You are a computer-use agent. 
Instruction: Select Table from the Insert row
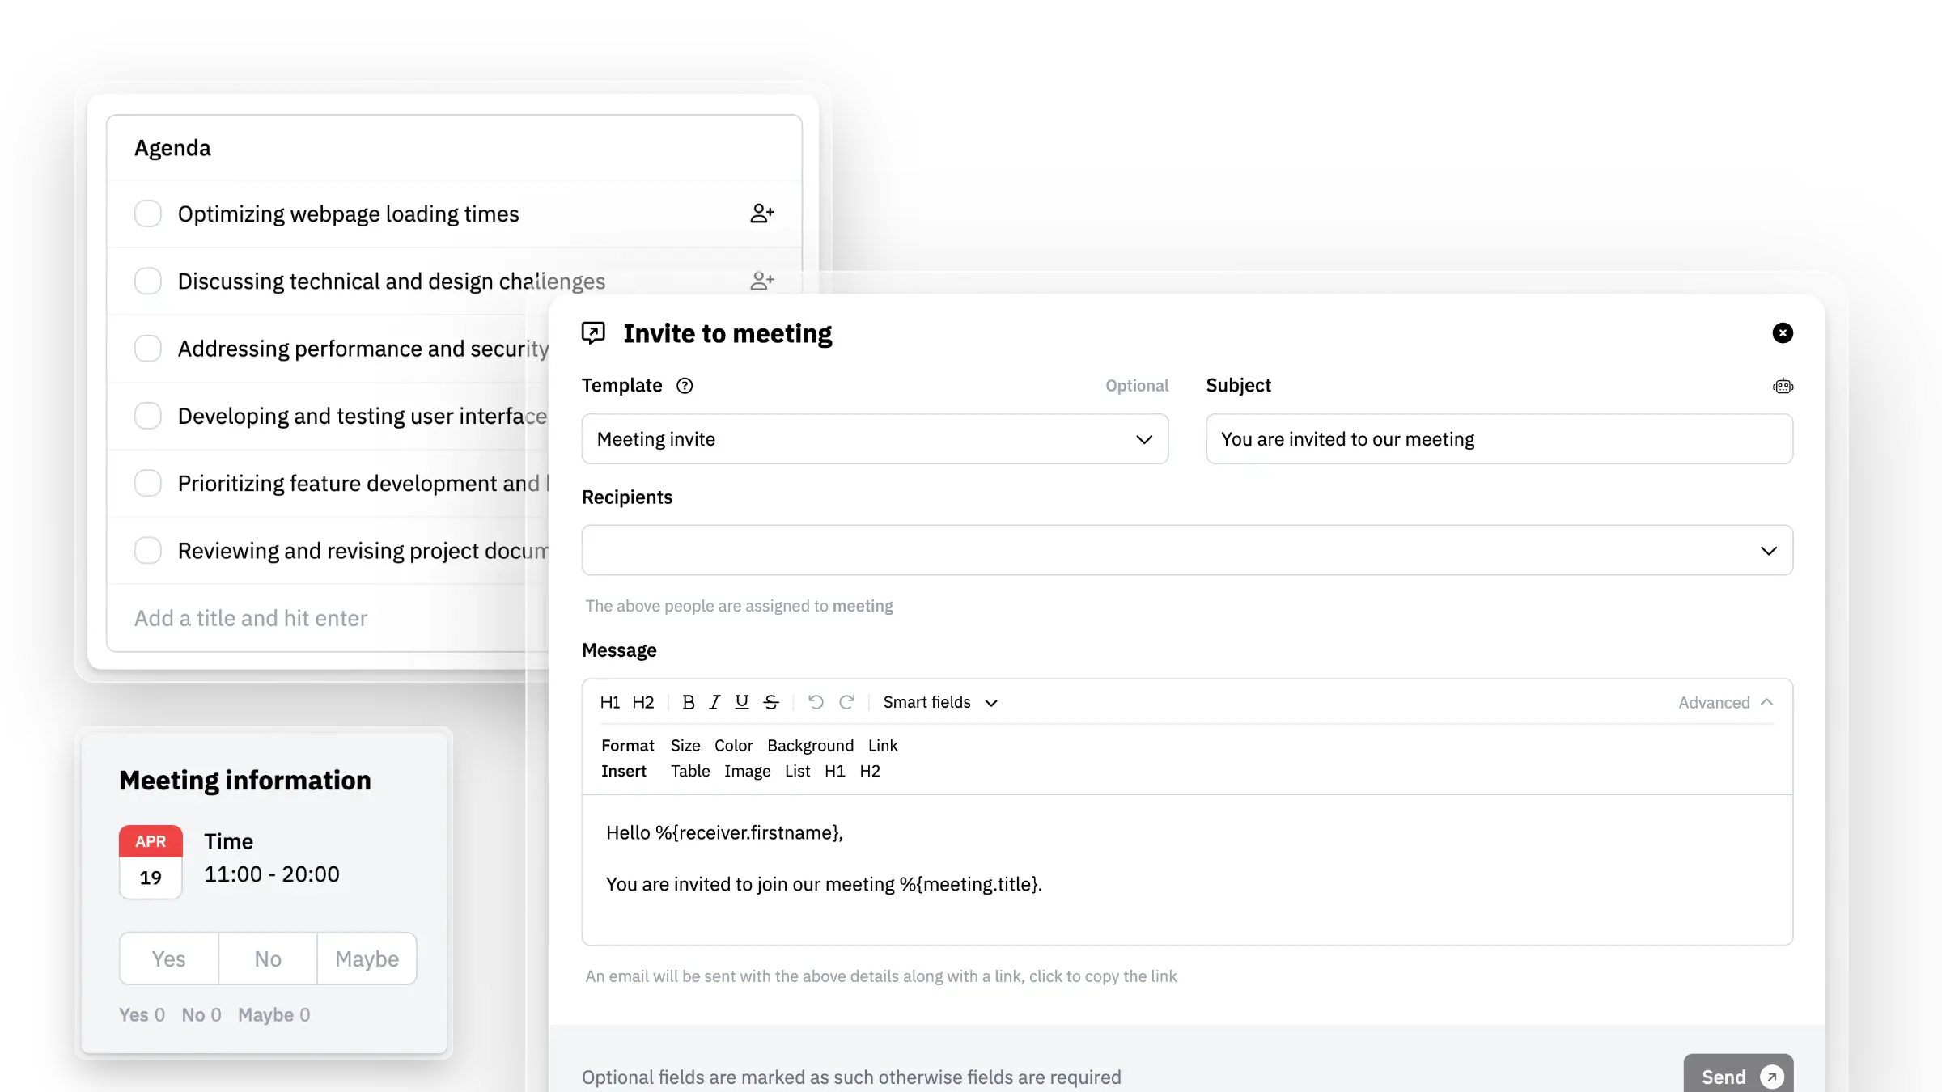[689, 771]
